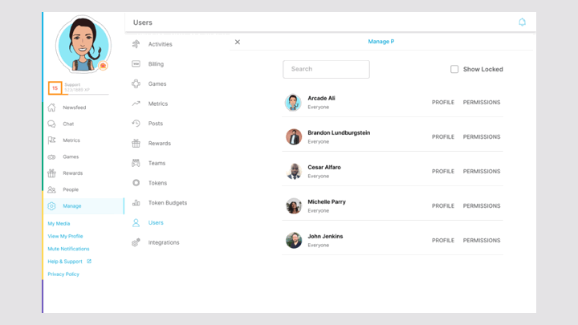
Task: Click the Metrics flag icon in sidebar
Action: point(51,140)
